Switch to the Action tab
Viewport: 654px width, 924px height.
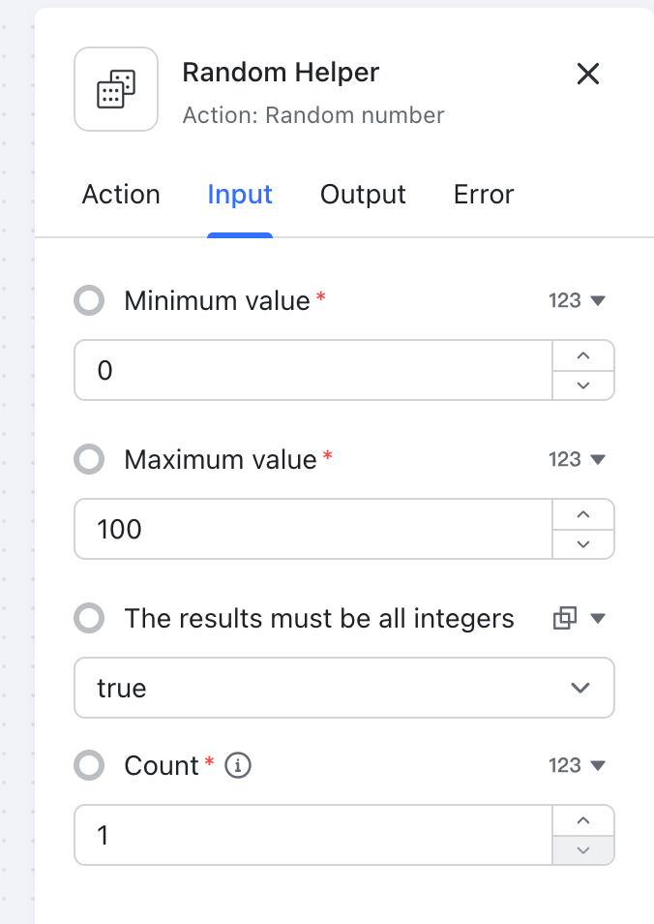tap(121, 195)
